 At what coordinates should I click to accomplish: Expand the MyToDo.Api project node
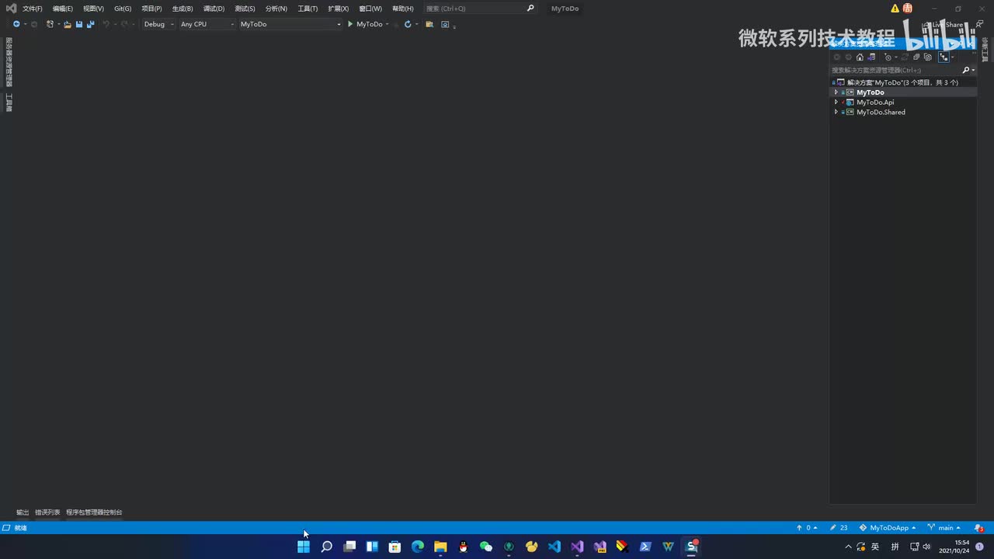tap(836, 102)
